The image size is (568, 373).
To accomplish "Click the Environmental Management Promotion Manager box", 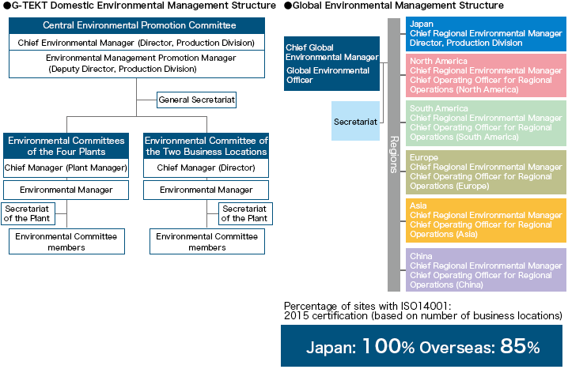I will tap(137, 64).
